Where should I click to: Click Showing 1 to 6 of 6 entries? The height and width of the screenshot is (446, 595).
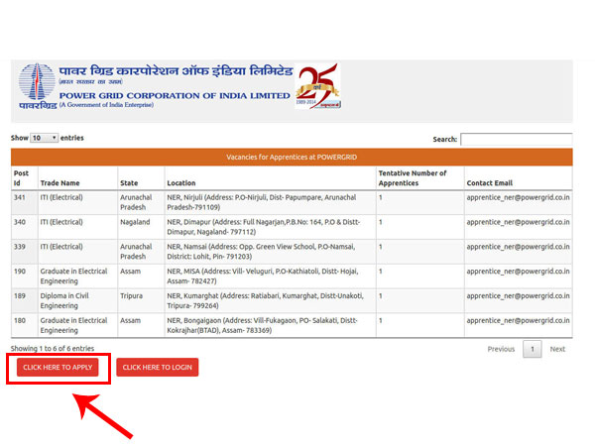(53, 348)
